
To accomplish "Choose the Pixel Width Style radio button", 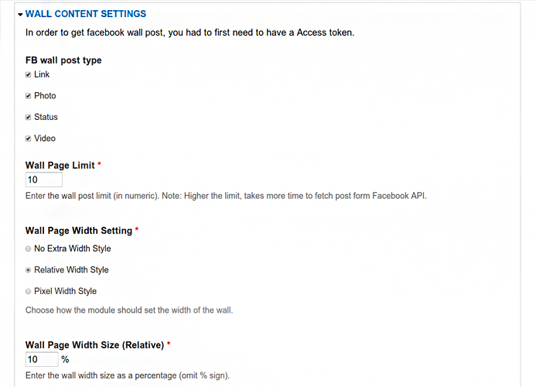I will pos(28,291).
